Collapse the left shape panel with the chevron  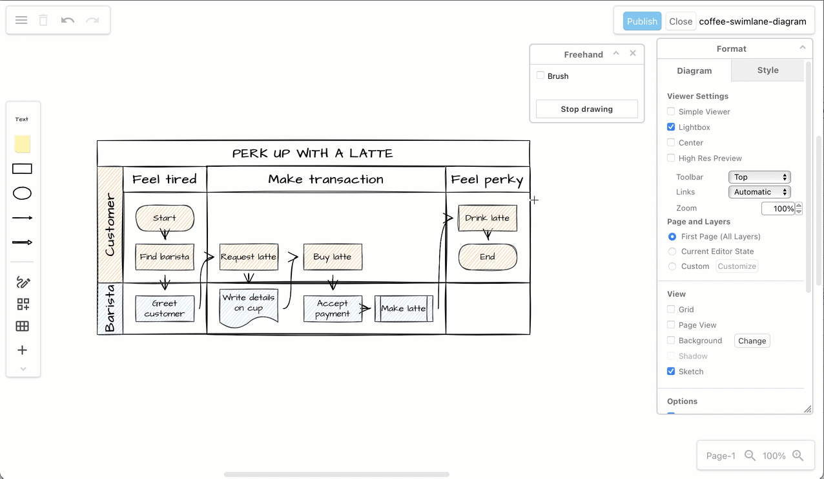pyautogui.click(x=23, y=368)
